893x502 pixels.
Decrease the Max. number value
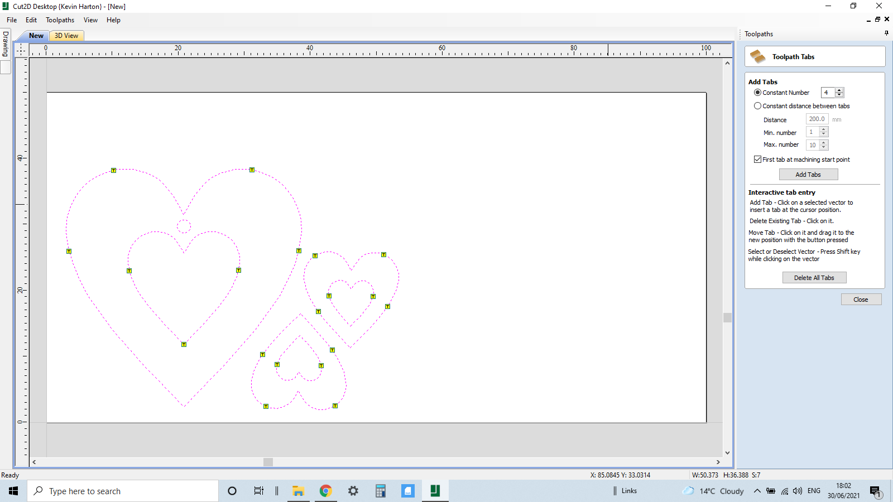tap(824, 147)
